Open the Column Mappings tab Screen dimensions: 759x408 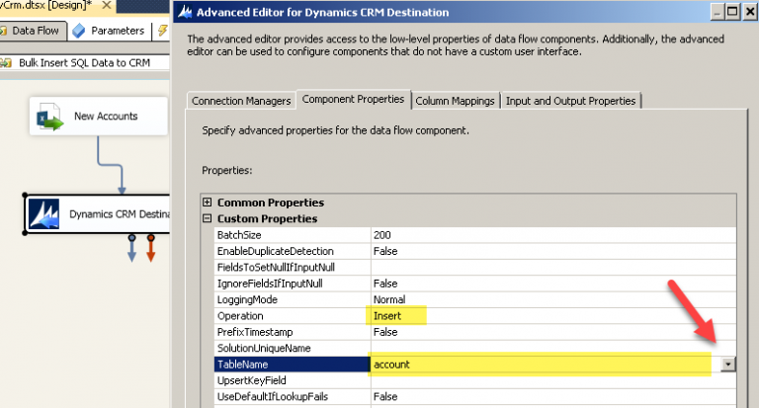(x=455, y=101)
